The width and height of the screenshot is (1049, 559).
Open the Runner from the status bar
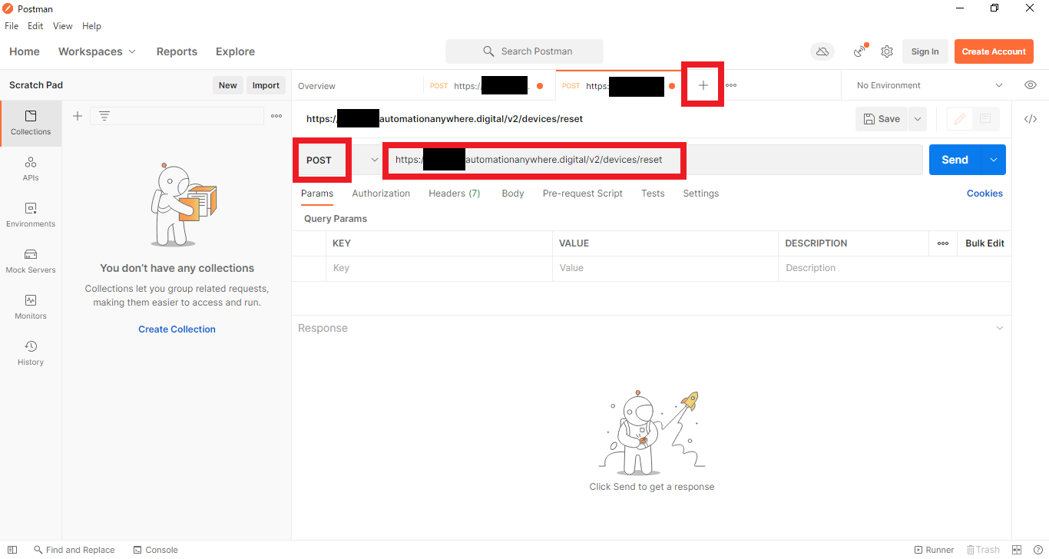[x=934, y=550]
